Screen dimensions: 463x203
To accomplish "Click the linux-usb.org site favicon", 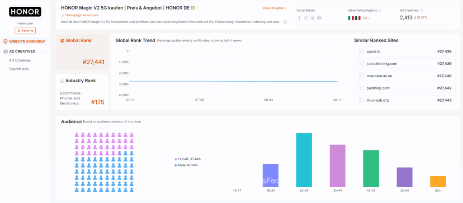I will [361, 100].
